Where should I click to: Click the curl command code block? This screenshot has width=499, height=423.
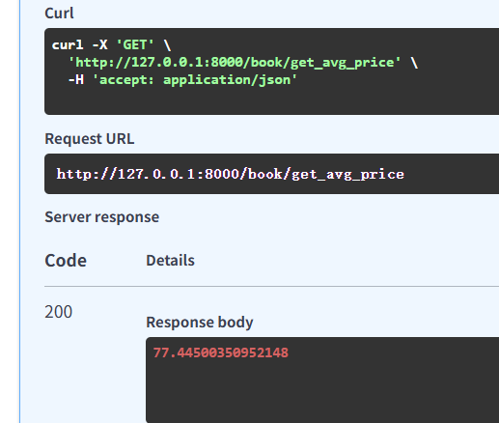tap(271, 71)
